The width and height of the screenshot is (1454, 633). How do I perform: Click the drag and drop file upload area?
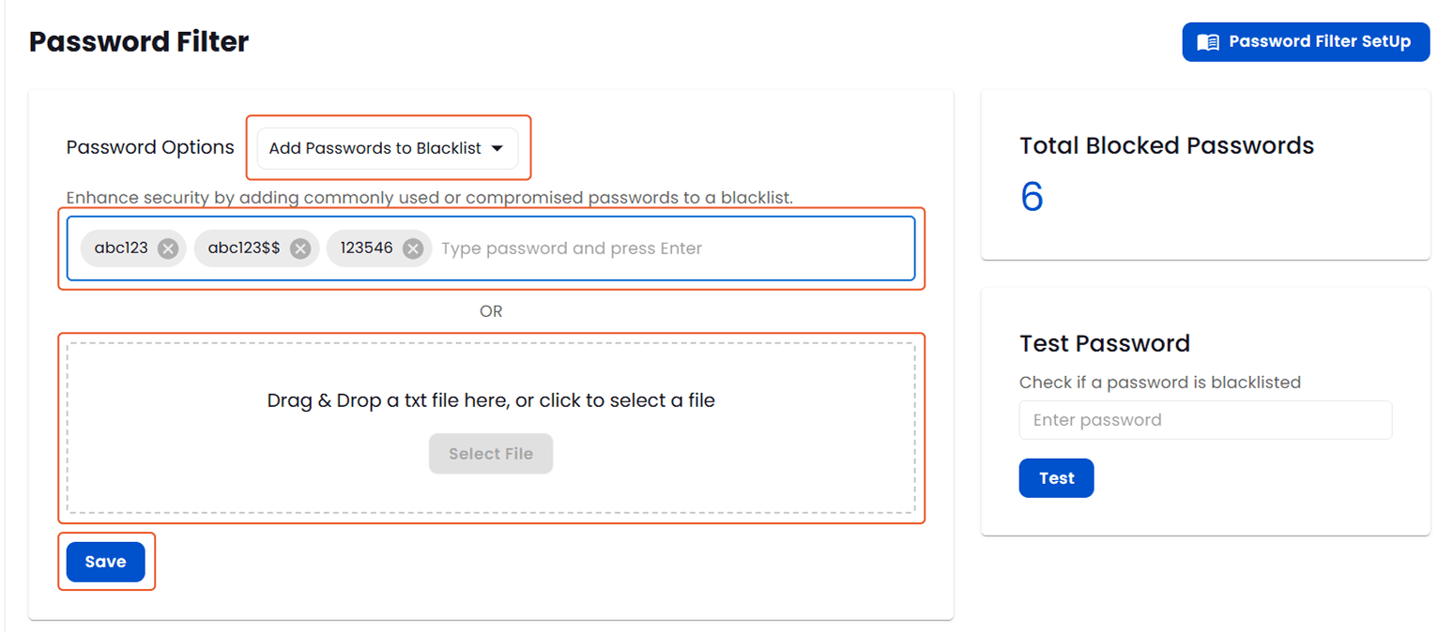pos(491,400)
